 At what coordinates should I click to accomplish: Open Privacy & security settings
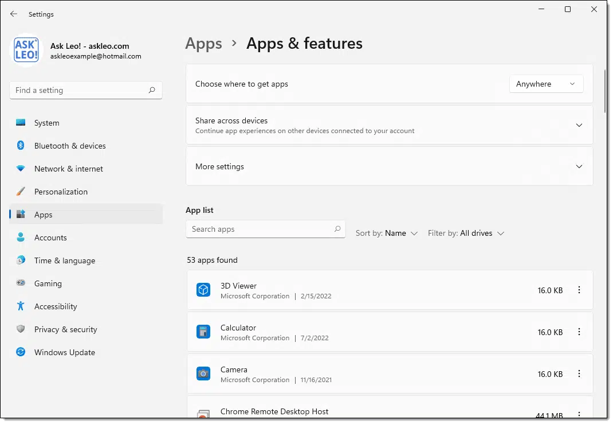click(x=86, y=330)
